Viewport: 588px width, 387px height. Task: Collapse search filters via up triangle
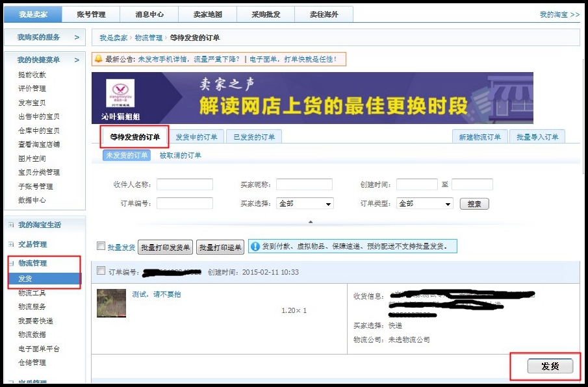point(311,222)
